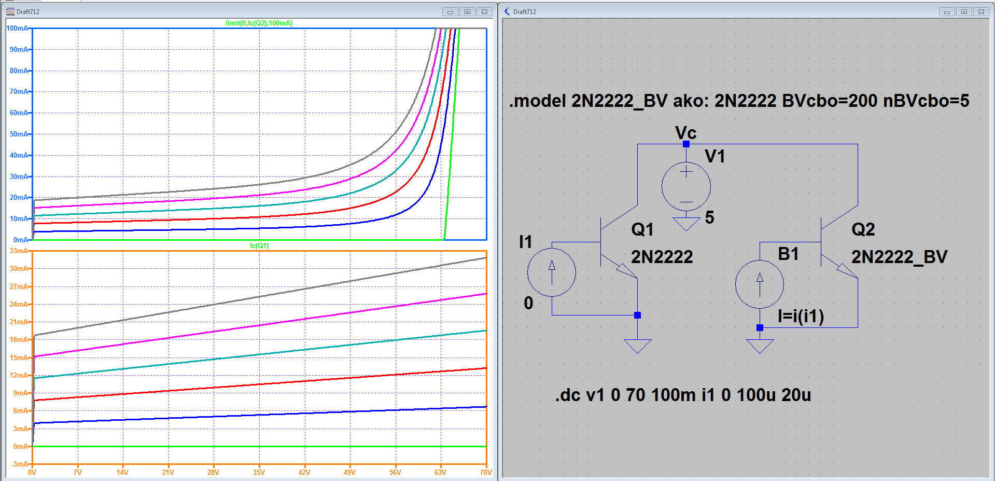Click the V1 voltage source symbol

686,186
